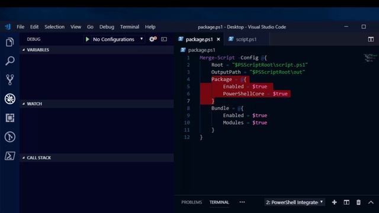Open the Debug Console icon
The width and height of the screenshot is (379, 213).
click(x=164, y=39)
